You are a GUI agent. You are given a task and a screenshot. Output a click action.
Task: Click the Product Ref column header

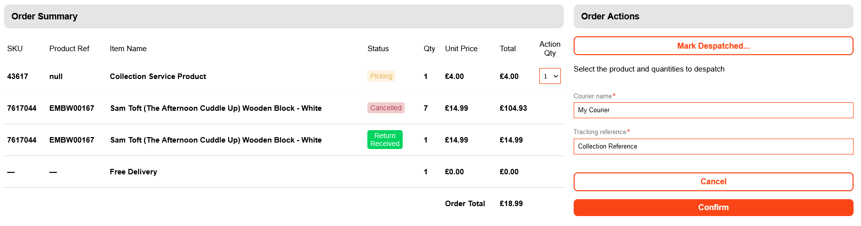(x=69, y=49)
